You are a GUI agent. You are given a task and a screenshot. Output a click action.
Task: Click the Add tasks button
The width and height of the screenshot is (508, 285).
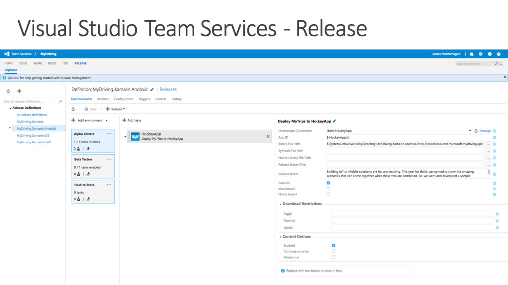pyautogui.click(x=132, y=120)
